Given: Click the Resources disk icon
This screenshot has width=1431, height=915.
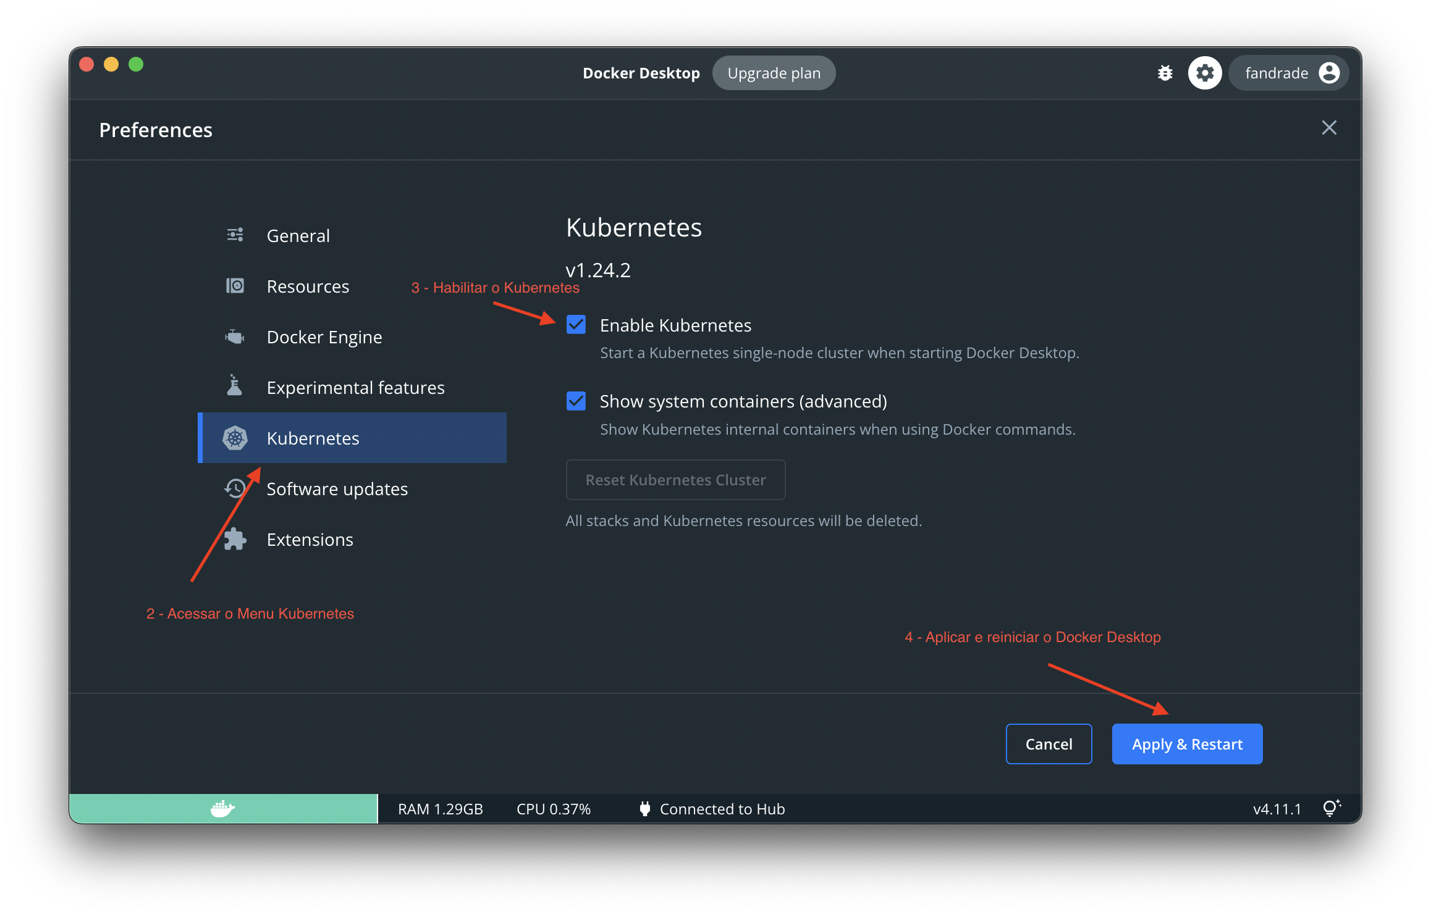Looking at the screenshot, I should pyautogui.click(x=235, y=286).
